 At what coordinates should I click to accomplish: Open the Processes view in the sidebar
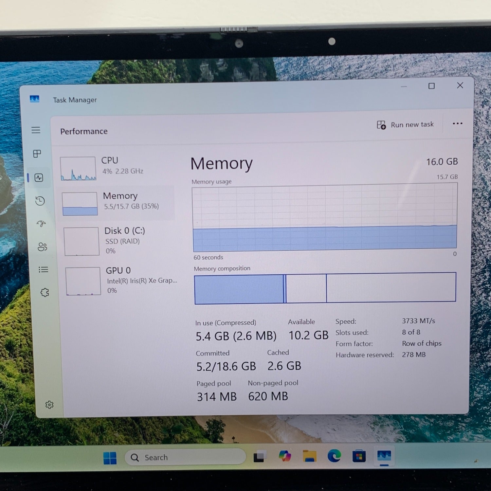pos(37,154)
